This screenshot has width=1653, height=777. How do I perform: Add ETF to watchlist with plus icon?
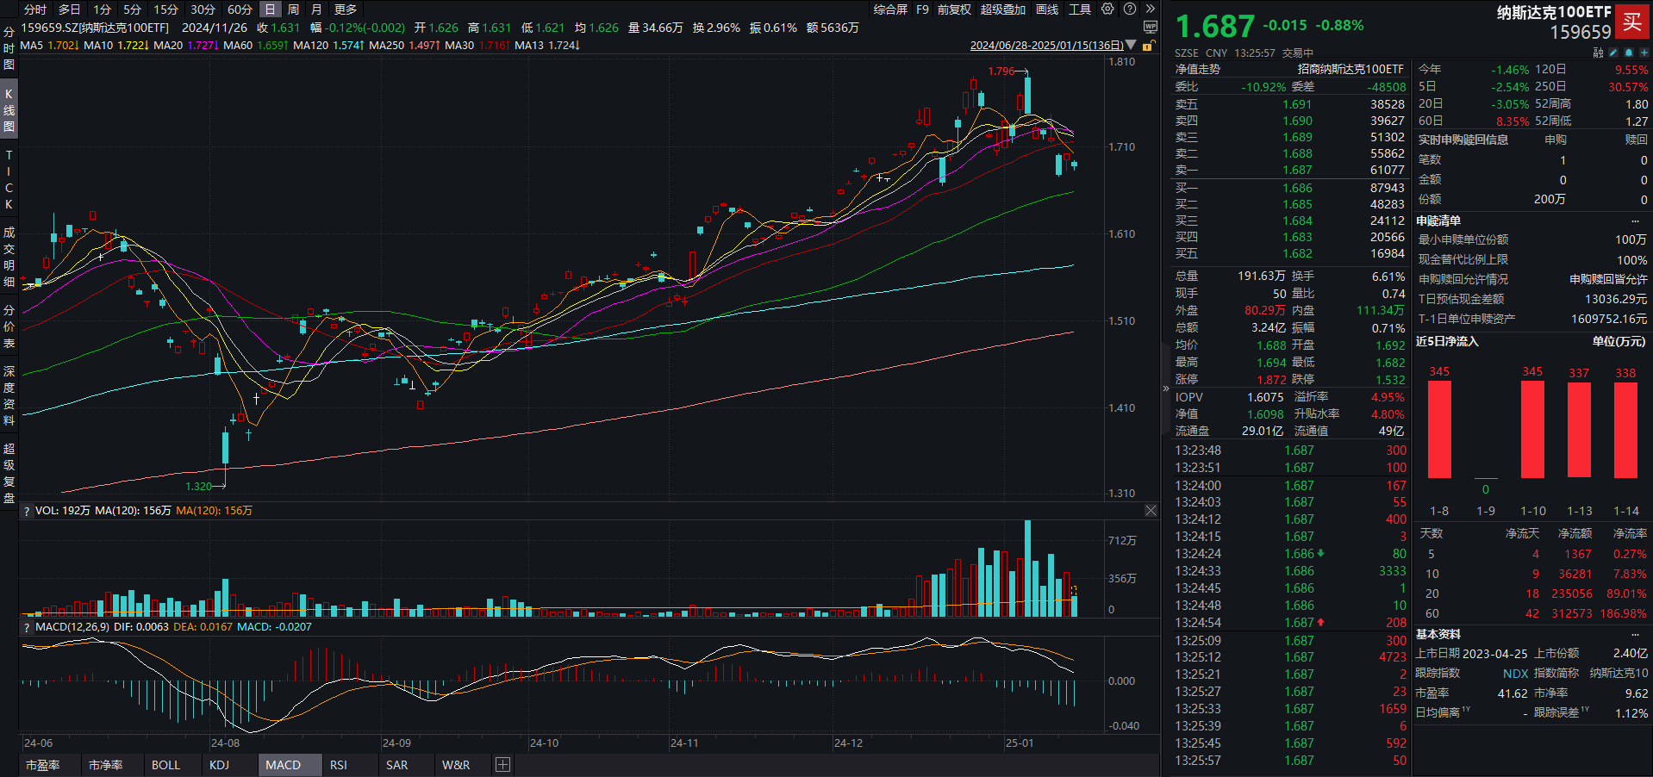[x=1644, y=53]
